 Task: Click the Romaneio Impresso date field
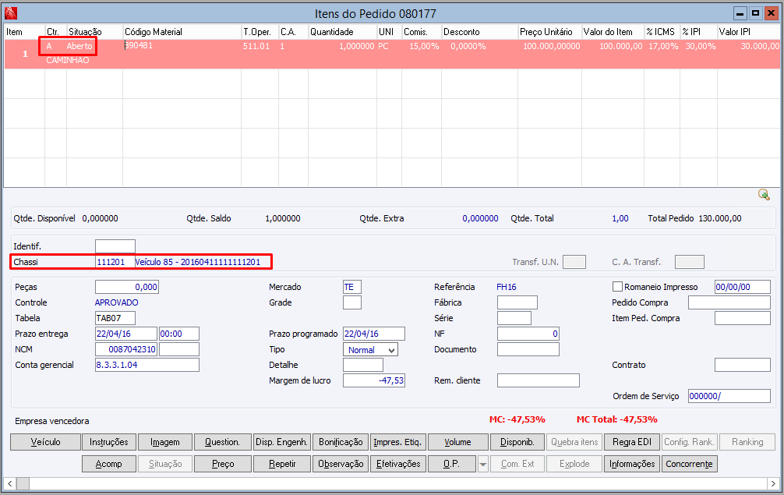click(x=743, y=287)
